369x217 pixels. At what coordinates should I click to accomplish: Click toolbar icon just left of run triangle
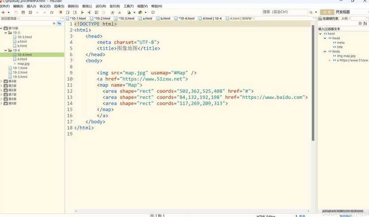tap(75, 12)
